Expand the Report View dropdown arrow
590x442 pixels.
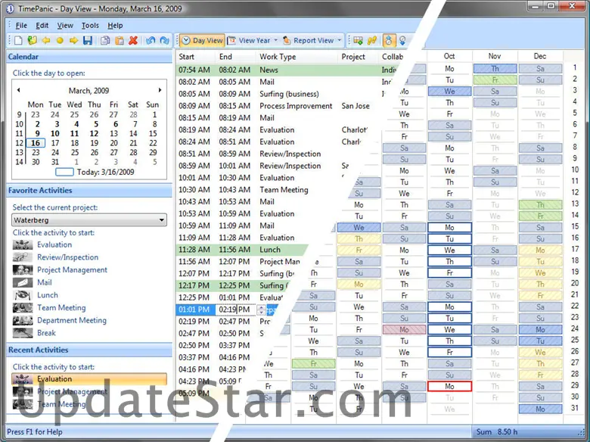coord(340,40)
